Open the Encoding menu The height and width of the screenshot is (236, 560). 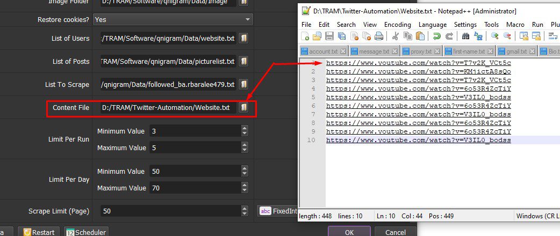tap(398, 25)
